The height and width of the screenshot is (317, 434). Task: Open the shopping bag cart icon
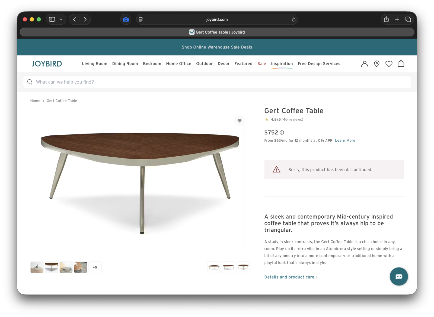(x=401, y=64)
